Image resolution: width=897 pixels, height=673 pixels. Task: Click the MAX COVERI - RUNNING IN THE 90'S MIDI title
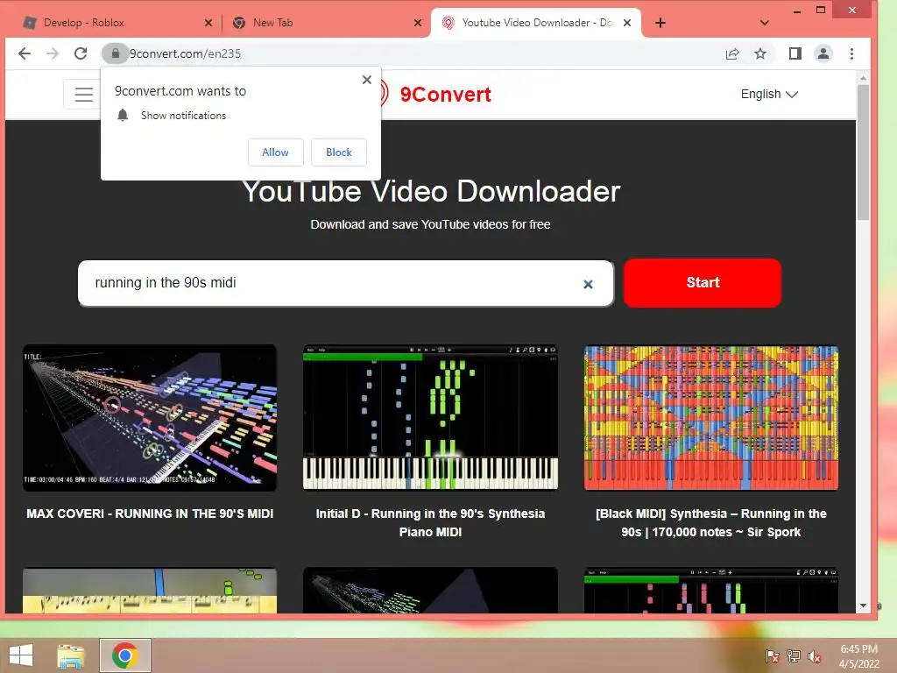(x=150, y=514)
